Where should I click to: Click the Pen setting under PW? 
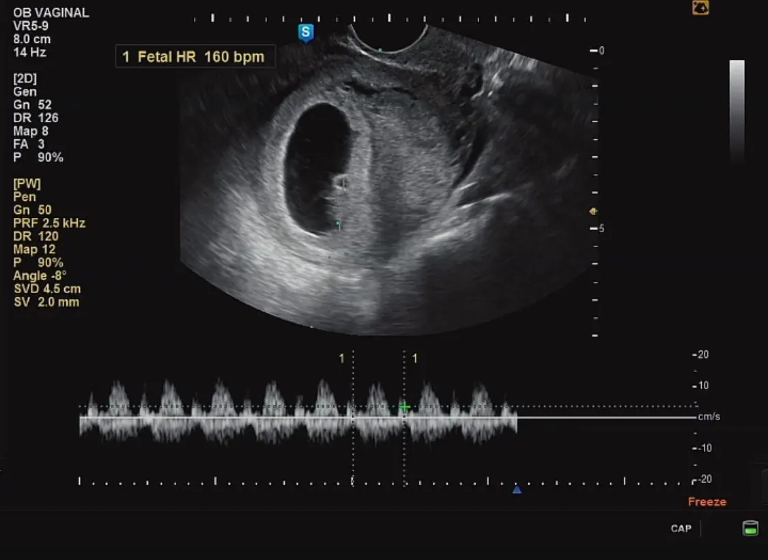25,197
